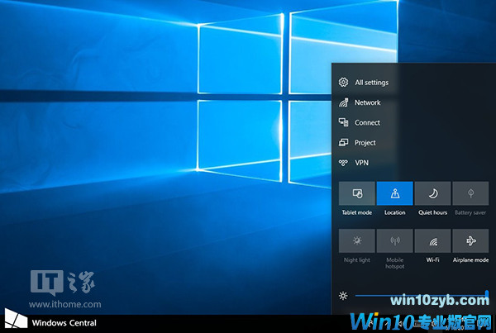This screenshot has width=496, height=333.
Task: Open the VPN text entry
Action: 362,163
